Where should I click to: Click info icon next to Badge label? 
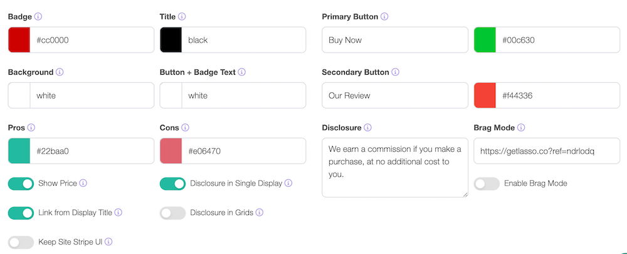(38, 17)
